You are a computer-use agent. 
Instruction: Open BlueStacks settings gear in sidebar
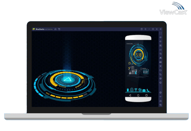[161, 93]
